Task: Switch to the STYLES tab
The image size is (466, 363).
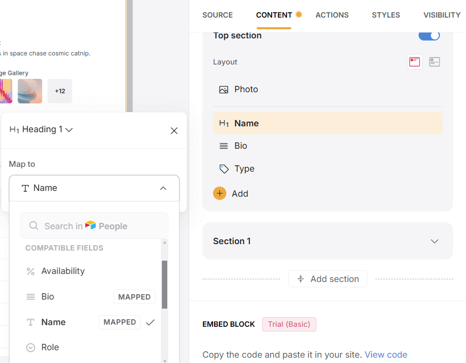Action: (386, 15)
